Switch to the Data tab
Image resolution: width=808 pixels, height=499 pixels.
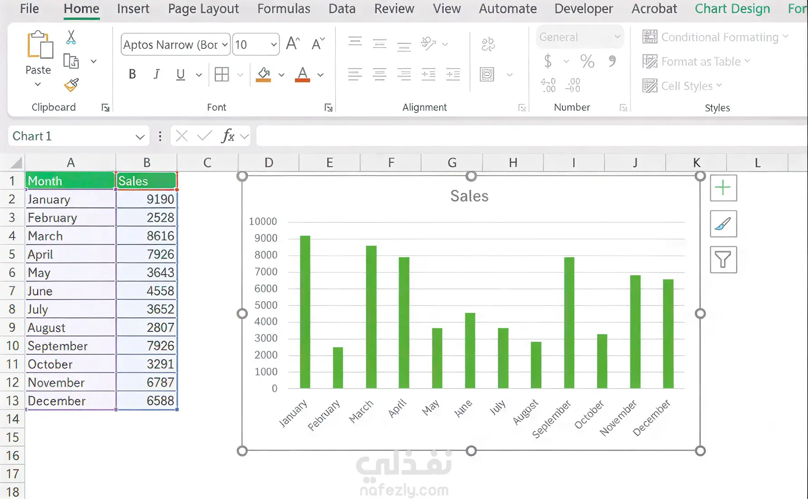[342, 9]
